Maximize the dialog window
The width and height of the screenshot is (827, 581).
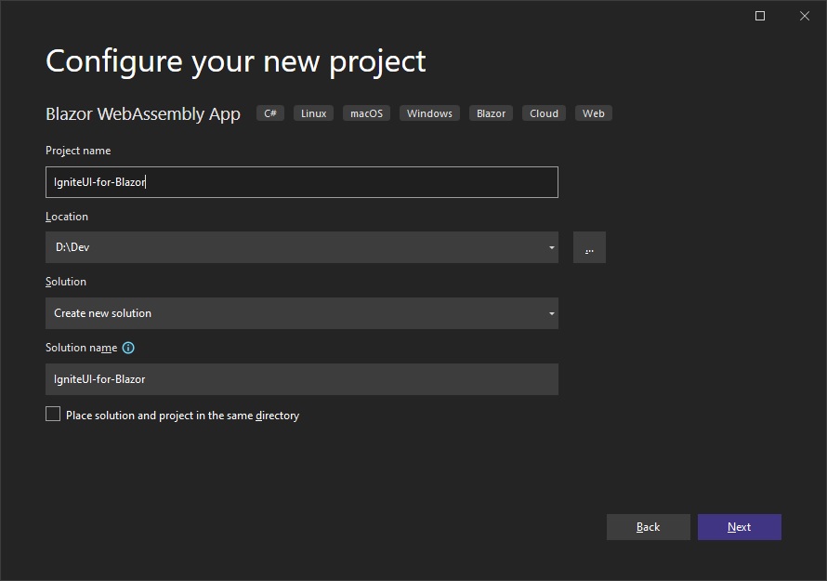tap(760, 16)
